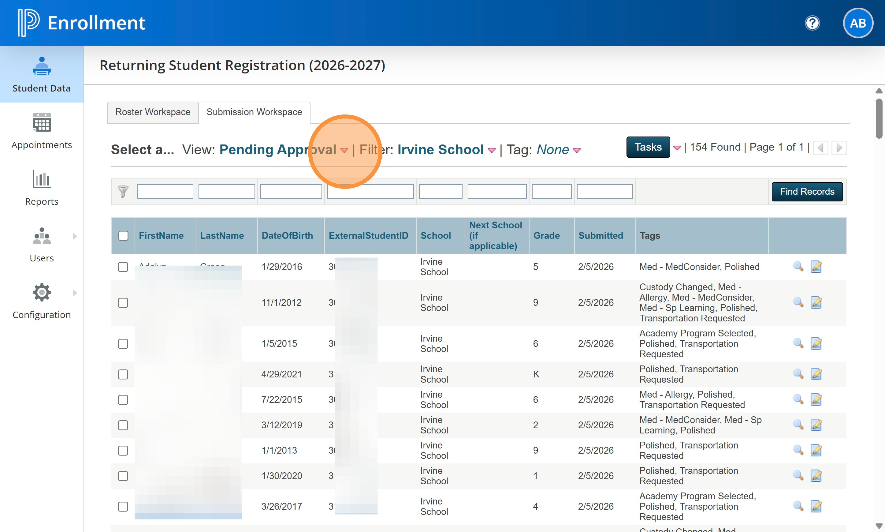Click the funnel filter icon

point(123,191)
